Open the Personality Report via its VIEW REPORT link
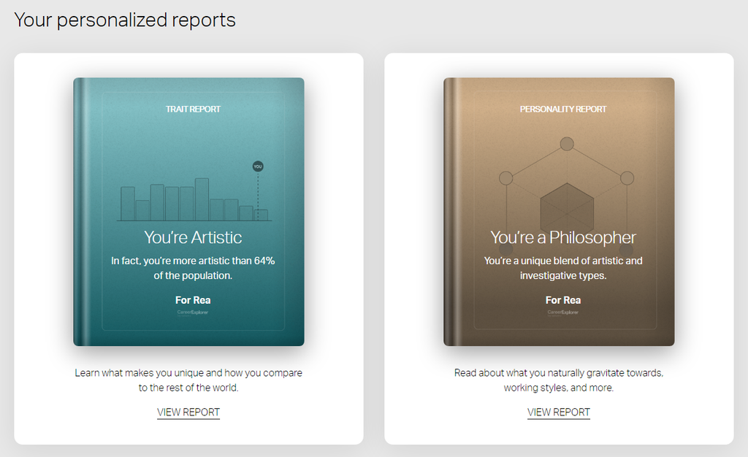This screenshot has height=457, width=748. tap(559, 412)
